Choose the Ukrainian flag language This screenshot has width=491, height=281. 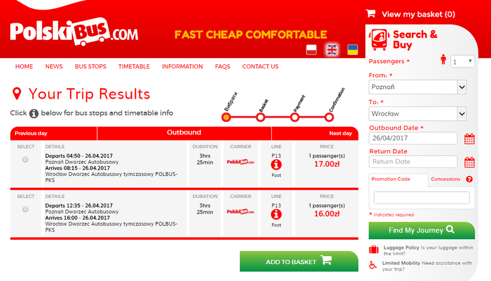coord(353,50)
